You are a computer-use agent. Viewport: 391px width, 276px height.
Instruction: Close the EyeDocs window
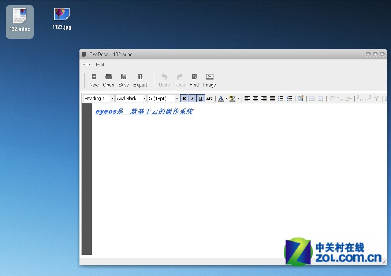click(382, 54)
